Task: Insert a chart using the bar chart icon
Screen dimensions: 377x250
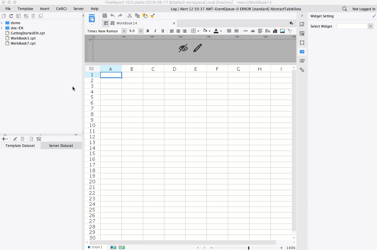Action: pyautogui.click(x=275, y=31)
